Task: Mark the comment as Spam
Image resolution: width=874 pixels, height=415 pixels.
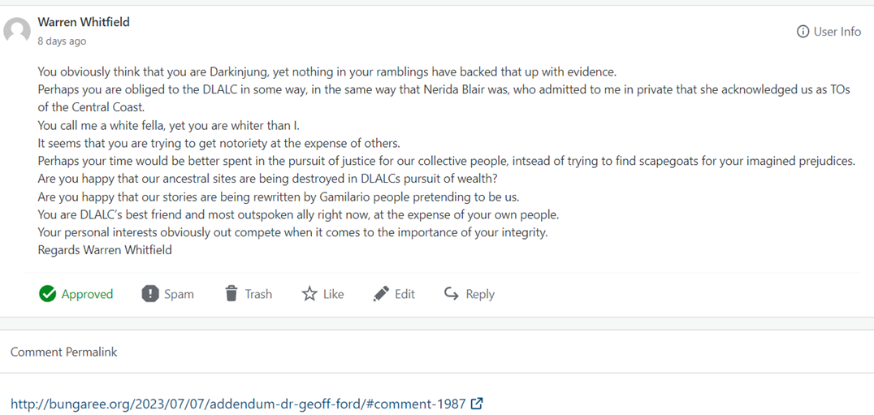Action: 179,294
